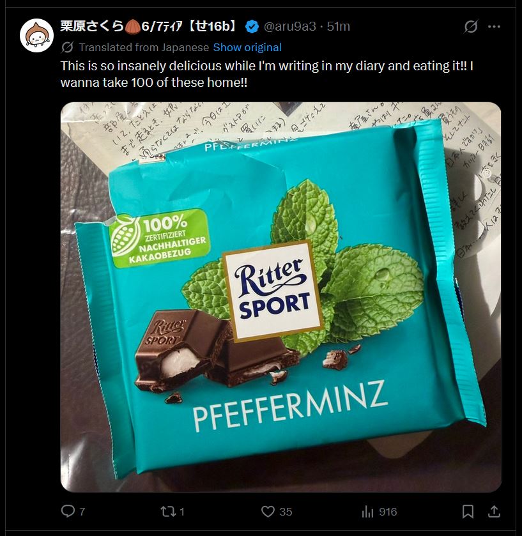
Task: View post analytics bar chart icon
Action: pos(367,511)
